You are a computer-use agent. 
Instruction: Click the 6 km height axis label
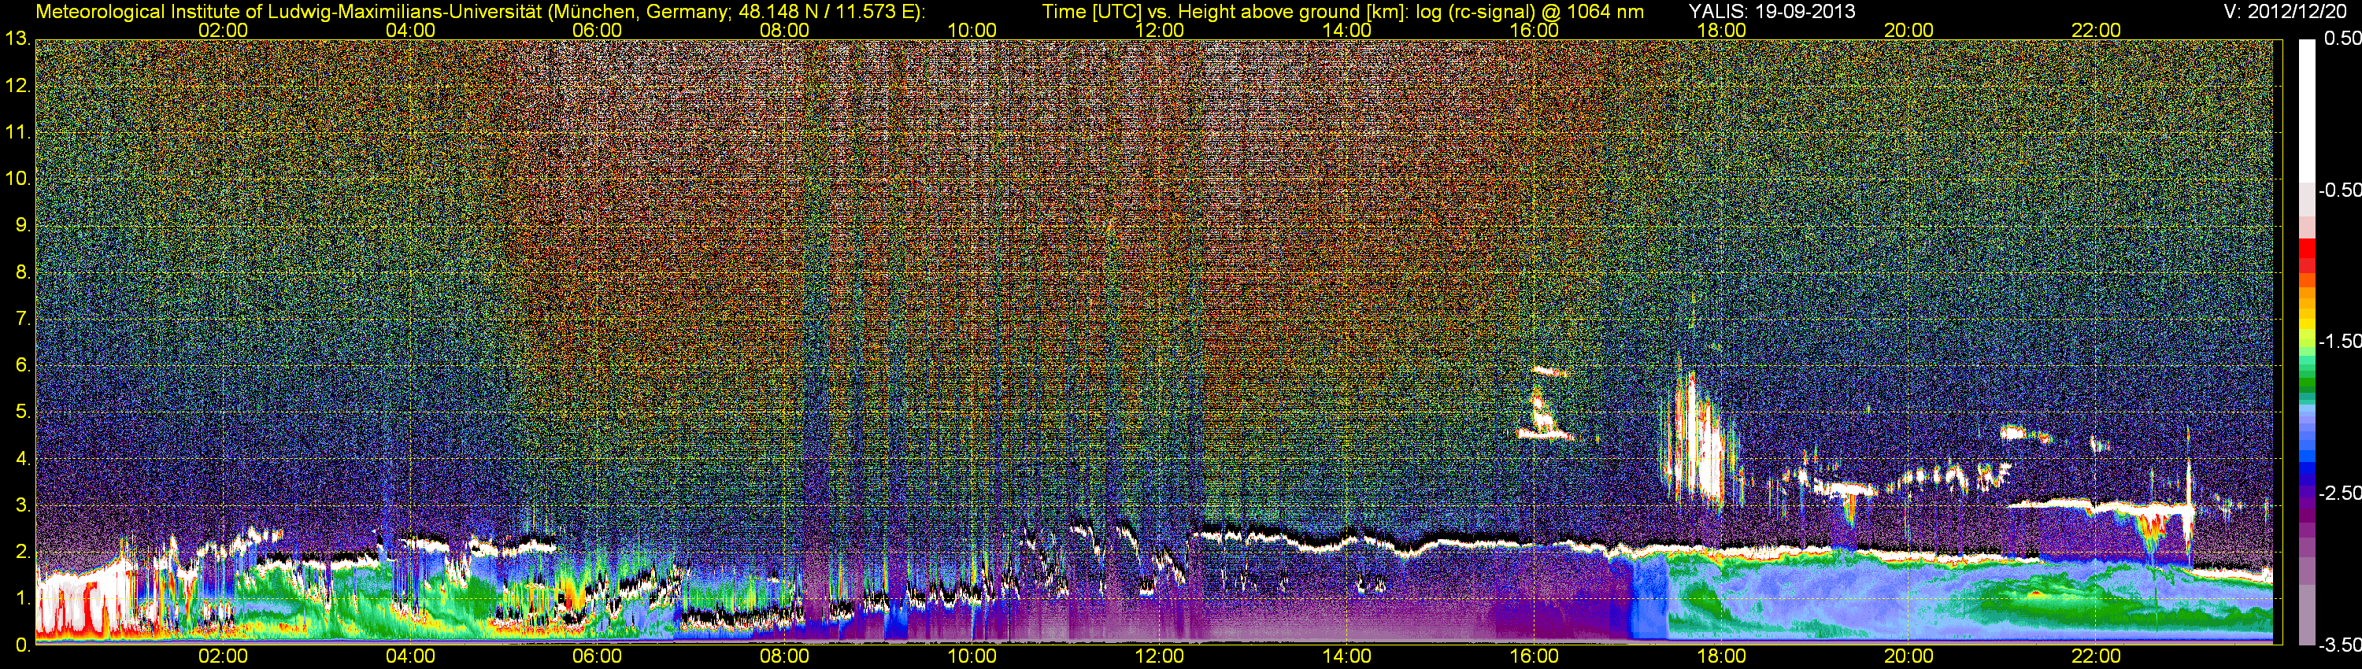tap(22, 366)
